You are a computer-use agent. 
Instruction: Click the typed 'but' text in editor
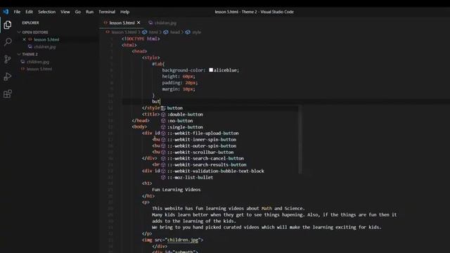tap(156, 101)
